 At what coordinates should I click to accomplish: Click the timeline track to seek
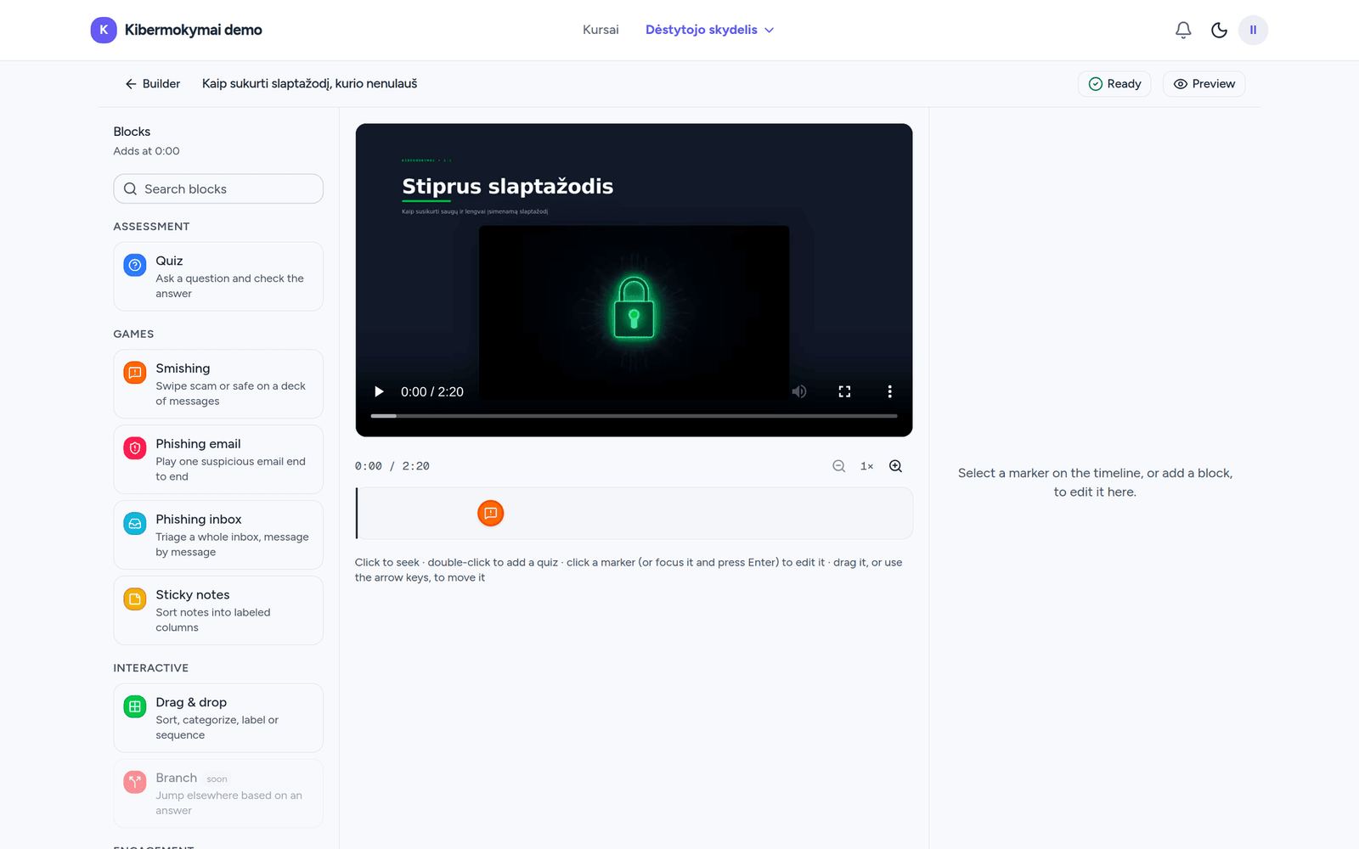pyautogui.click(x=634, y=514)
